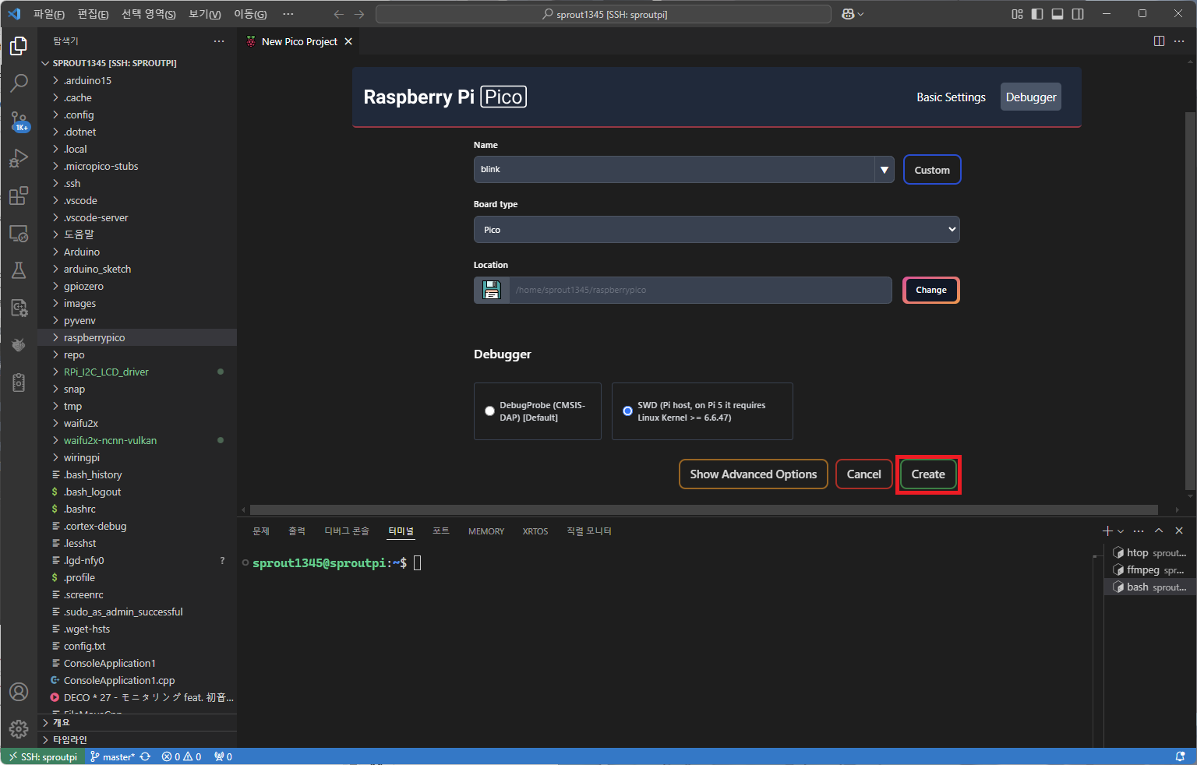
Task: Expand the 개요 outline section
Action: 137,723
